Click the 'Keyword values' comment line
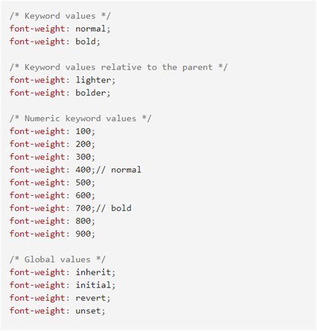This screenshot has height=331, width=317. point(60,16)
